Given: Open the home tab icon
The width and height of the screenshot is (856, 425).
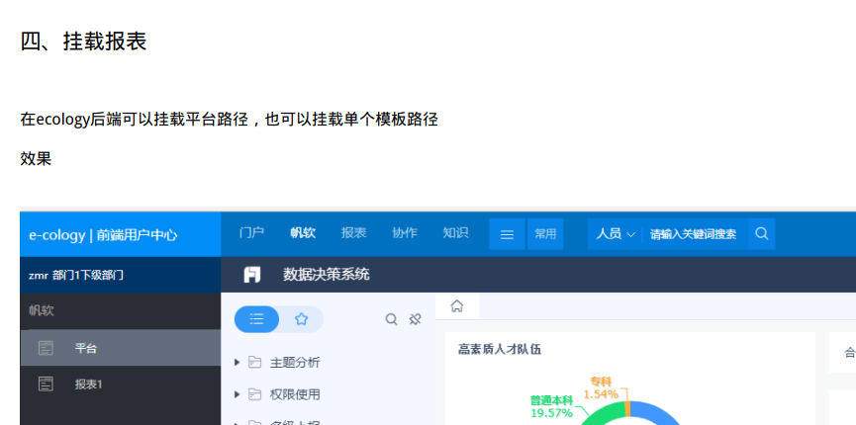Looking at the screenshot, I should pos(457,306).
